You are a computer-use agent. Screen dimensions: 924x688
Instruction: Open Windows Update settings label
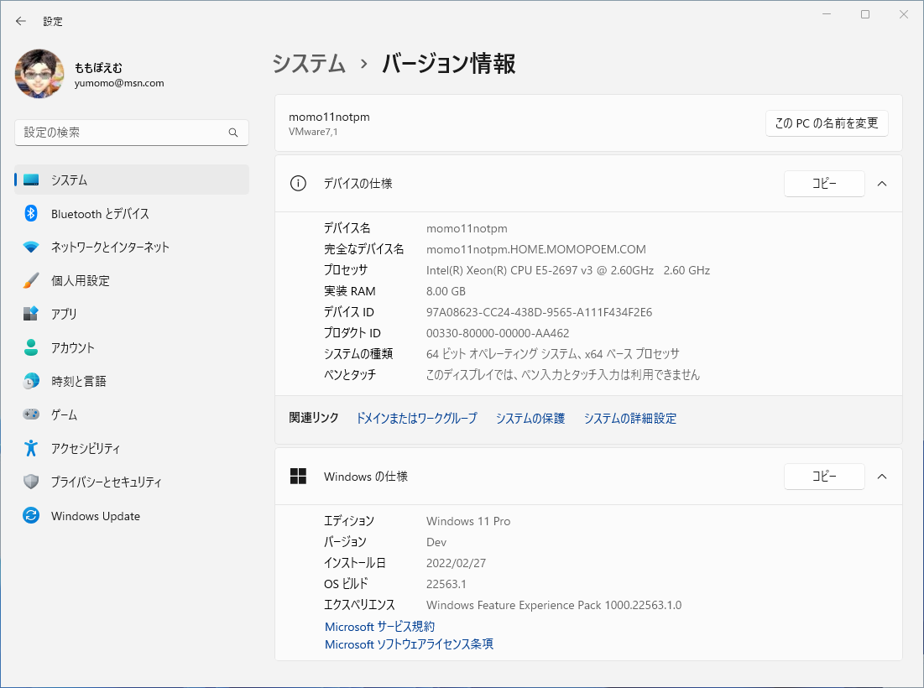pyautogui.click(x=96, y=516)
